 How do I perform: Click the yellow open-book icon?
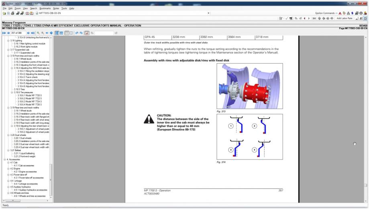coord(32,13)
